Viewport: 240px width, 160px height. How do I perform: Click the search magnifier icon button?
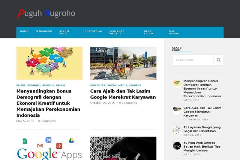click(218, 60)
